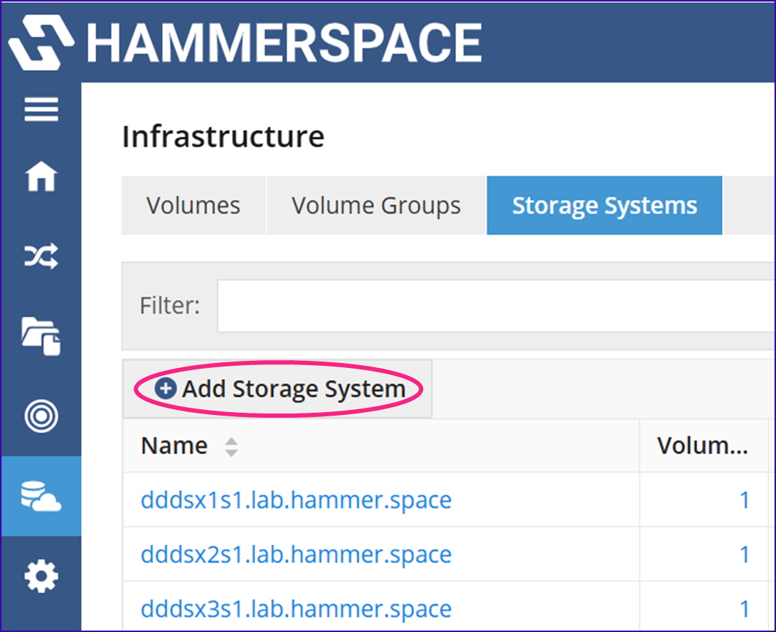Open dddsx2s1.lab.hammer.space storage system

296,554
